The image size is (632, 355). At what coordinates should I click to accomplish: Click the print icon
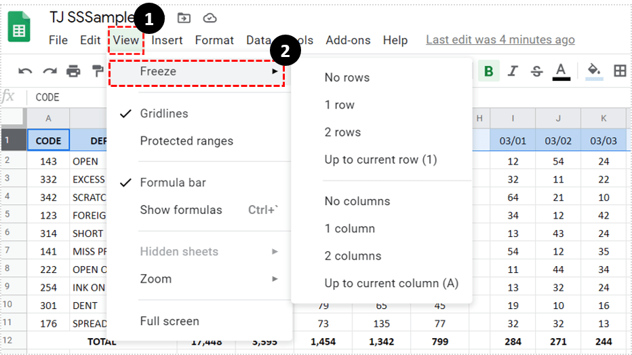point(73,71)
